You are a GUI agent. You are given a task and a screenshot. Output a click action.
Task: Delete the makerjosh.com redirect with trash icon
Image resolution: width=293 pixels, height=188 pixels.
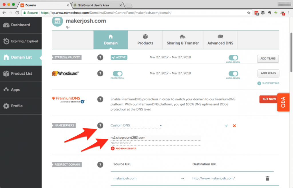point(268,178)
